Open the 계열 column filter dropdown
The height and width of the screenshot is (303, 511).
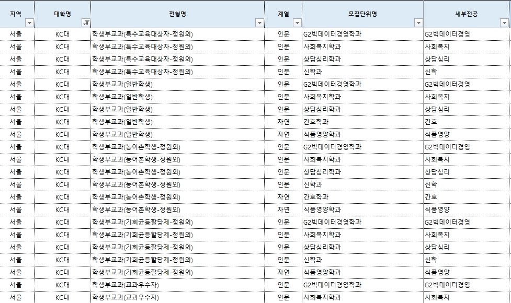tap(297, 23)
